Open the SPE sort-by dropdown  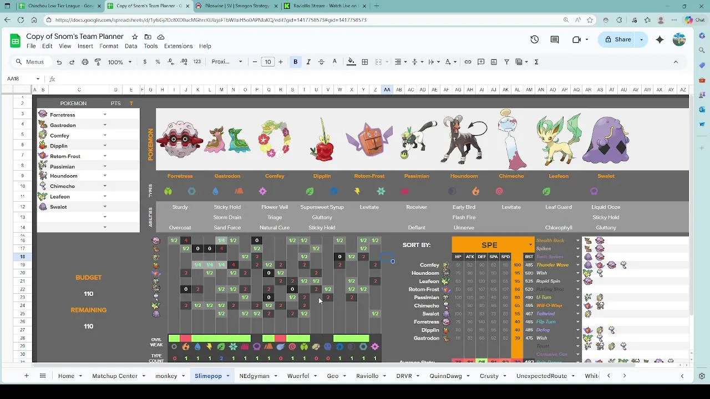530,245
